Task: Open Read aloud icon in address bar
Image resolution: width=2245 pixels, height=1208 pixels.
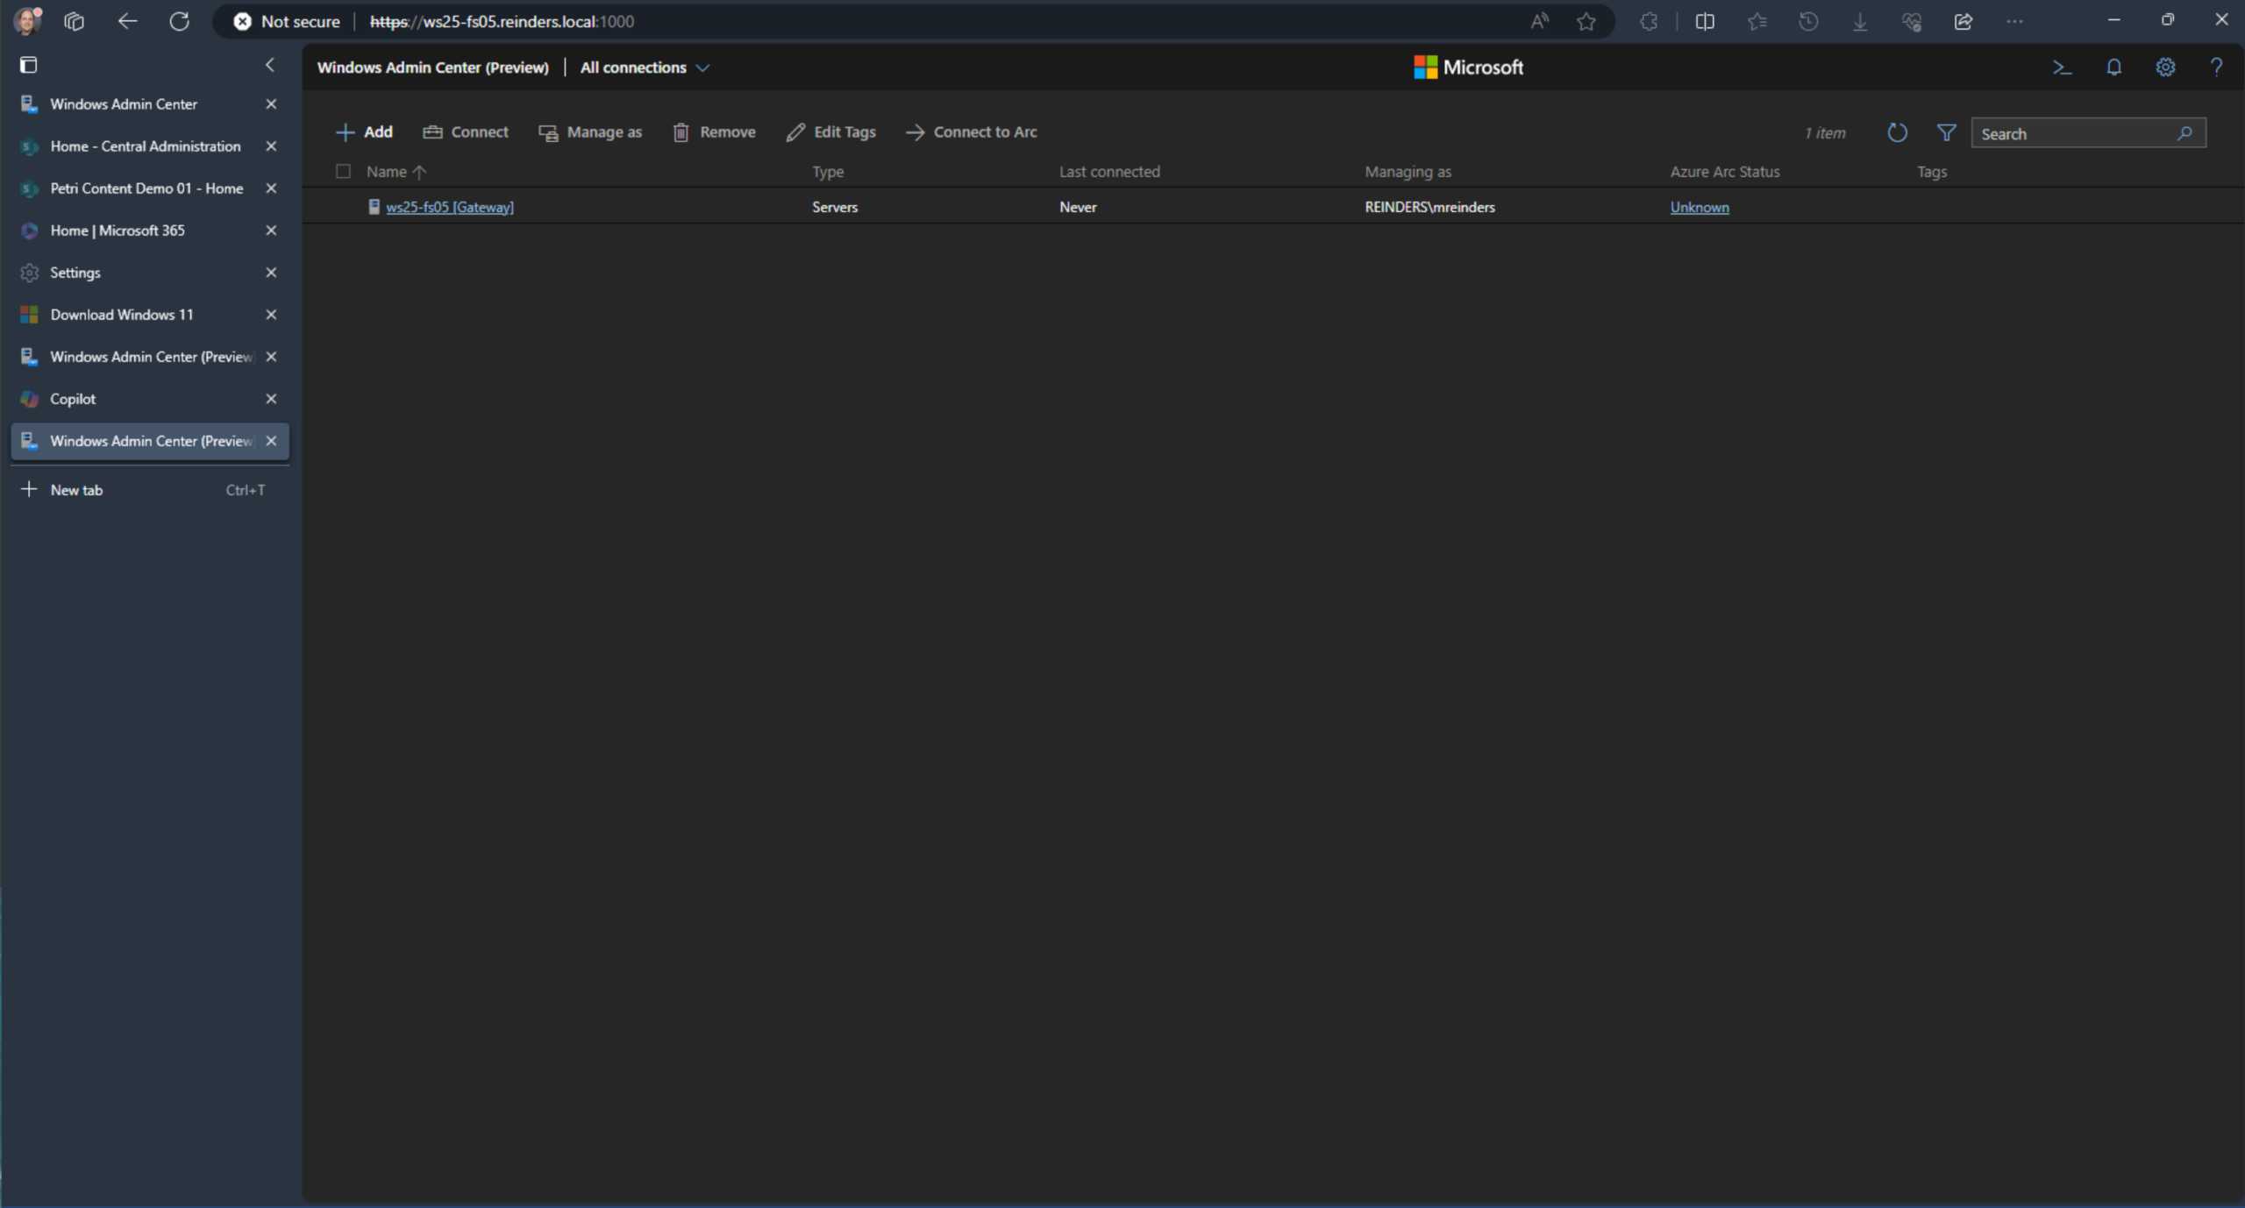Action: [1539, 21]
